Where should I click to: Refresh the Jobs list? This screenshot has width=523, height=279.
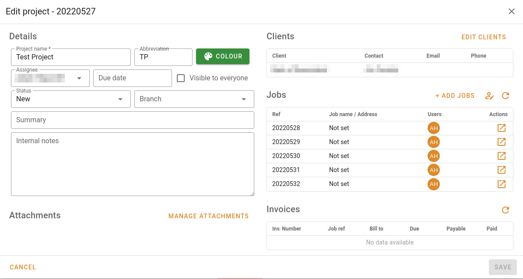[x=505, y=96]
